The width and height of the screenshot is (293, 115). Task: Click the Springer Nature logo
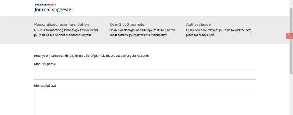46,5
